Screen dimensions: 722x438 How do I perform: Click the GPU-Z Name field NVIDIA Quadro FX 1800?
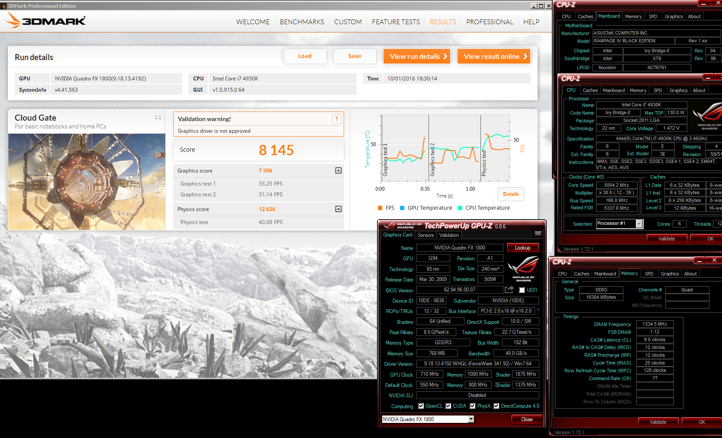click(460, 248)
